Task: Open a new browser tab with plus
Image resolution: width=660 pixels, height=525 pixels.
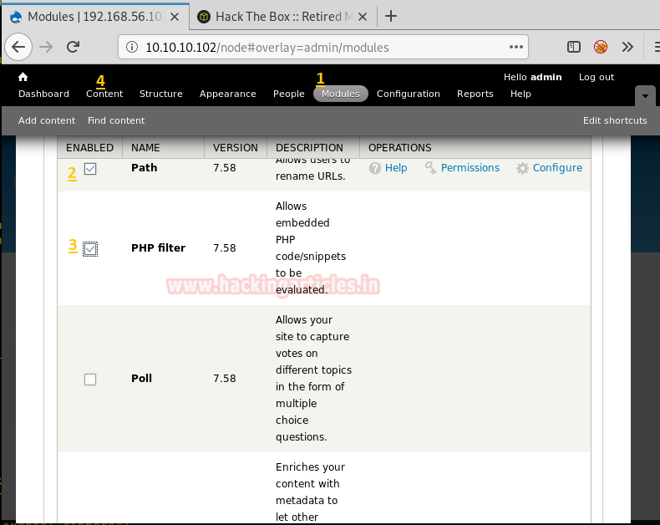Action: [391, 16]
